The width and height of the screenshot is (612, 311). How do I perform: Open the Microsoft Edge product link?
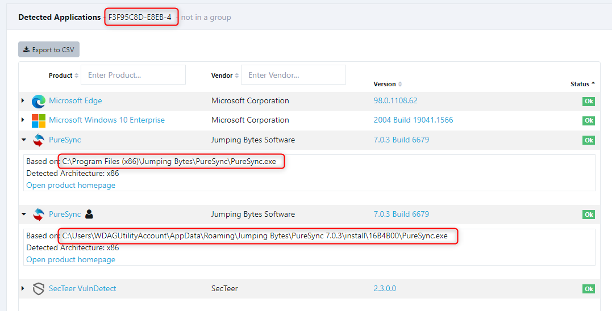click(x=76, y=100)
